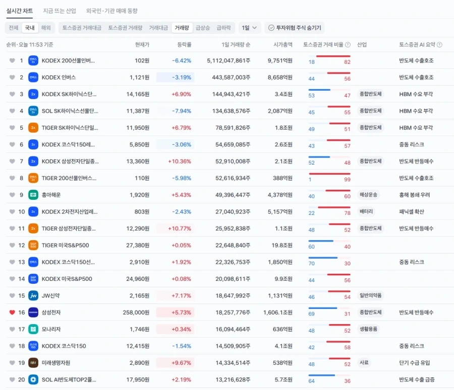Screen dimensions: 454x390
Task: Favorite TIGER 미국S&P500 with the heart
Action: click(12, 245)
